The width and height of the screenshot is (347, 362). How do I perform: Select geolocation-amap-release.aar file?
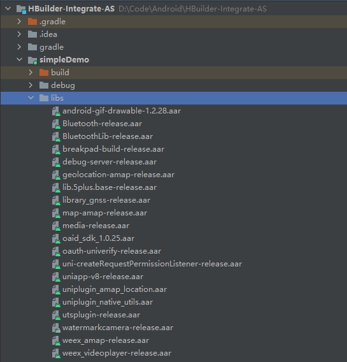pyautogui.click(x=118, y=175)
